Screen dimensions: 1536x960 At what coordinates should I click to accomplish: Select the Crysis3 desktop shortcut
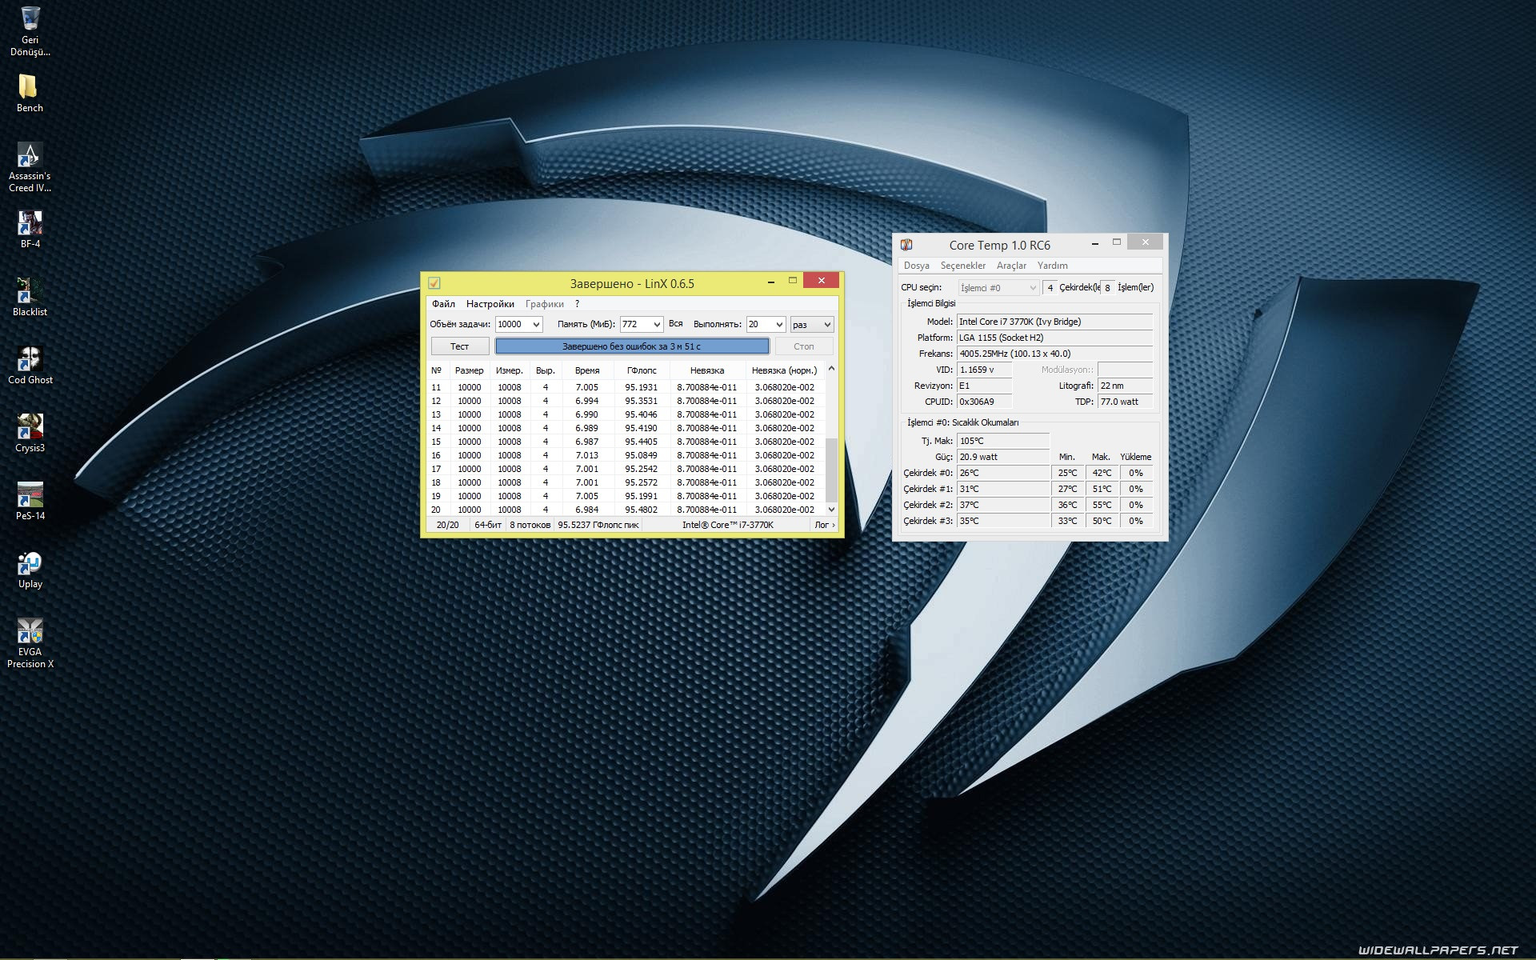point(30,434)
